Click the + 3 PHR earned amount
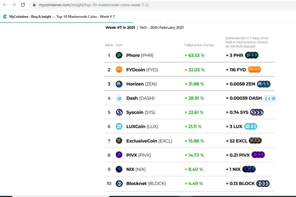 [235, 55]
